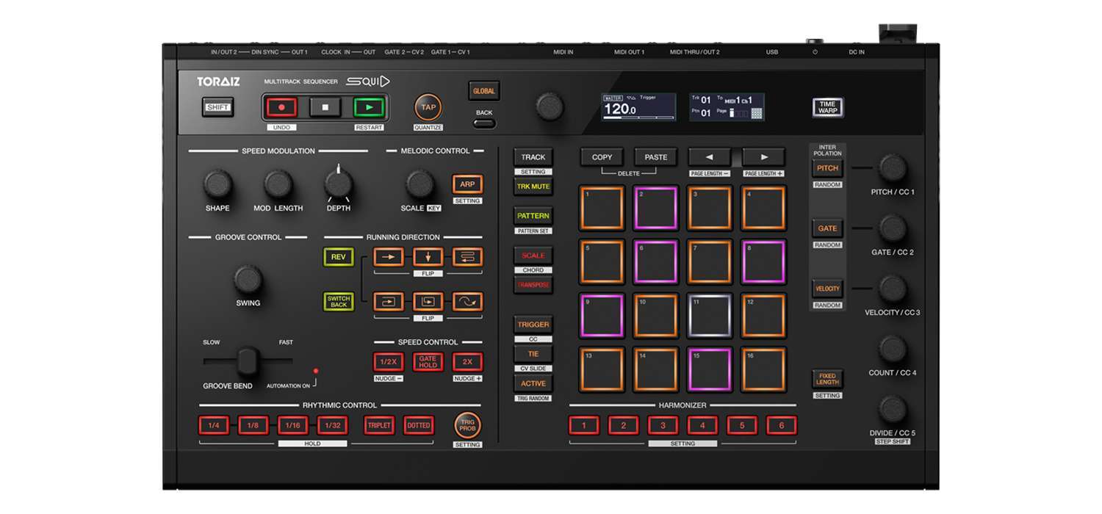Turn the DIVIDE / CC 5 knob
This screenshot has width=1102, height=514.
(893, 409)
